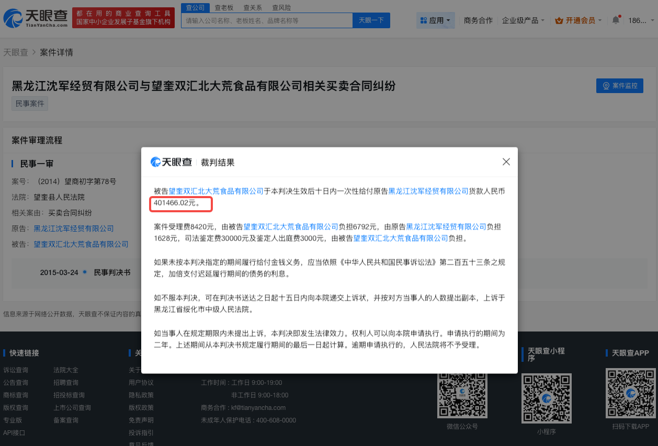
Task: Click the kf@tianyancha.com email text
Action: (258, 407)
